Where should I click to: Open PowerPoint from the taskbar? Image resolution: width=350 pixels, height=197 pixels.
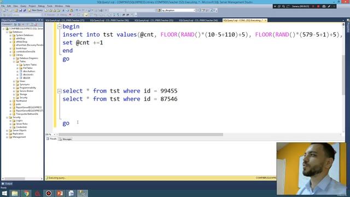[60, 193]
